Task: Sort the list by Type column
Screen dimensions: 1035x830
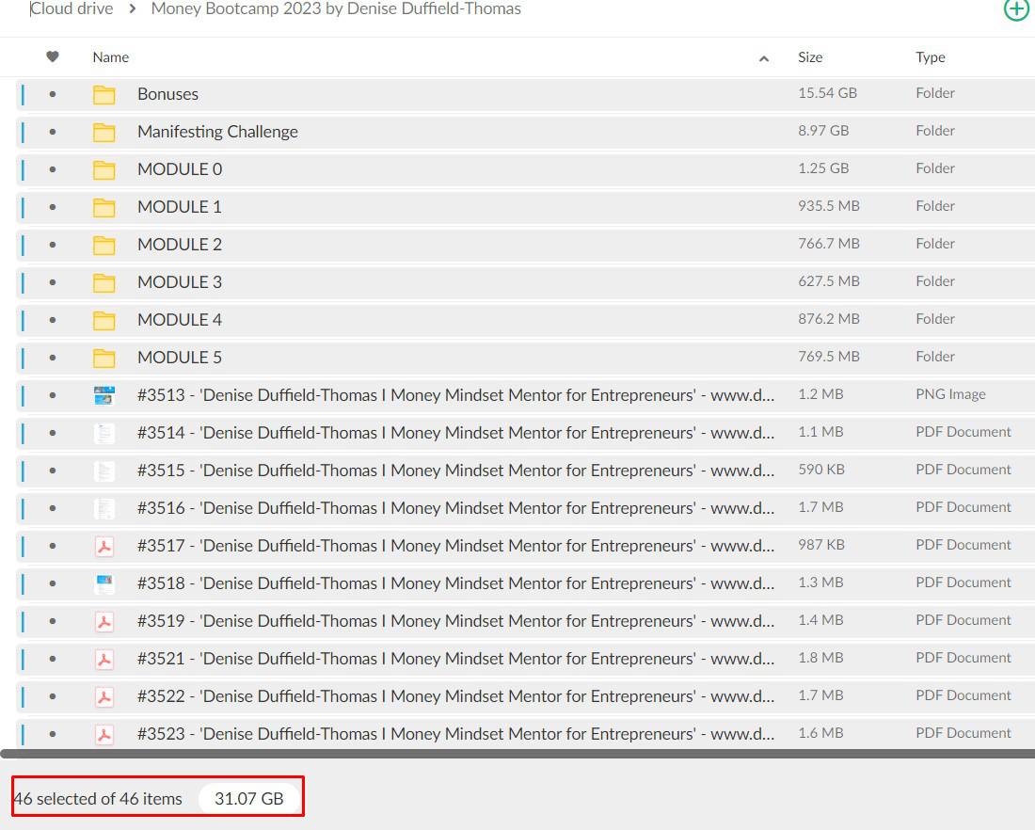Action: [930, 57]
